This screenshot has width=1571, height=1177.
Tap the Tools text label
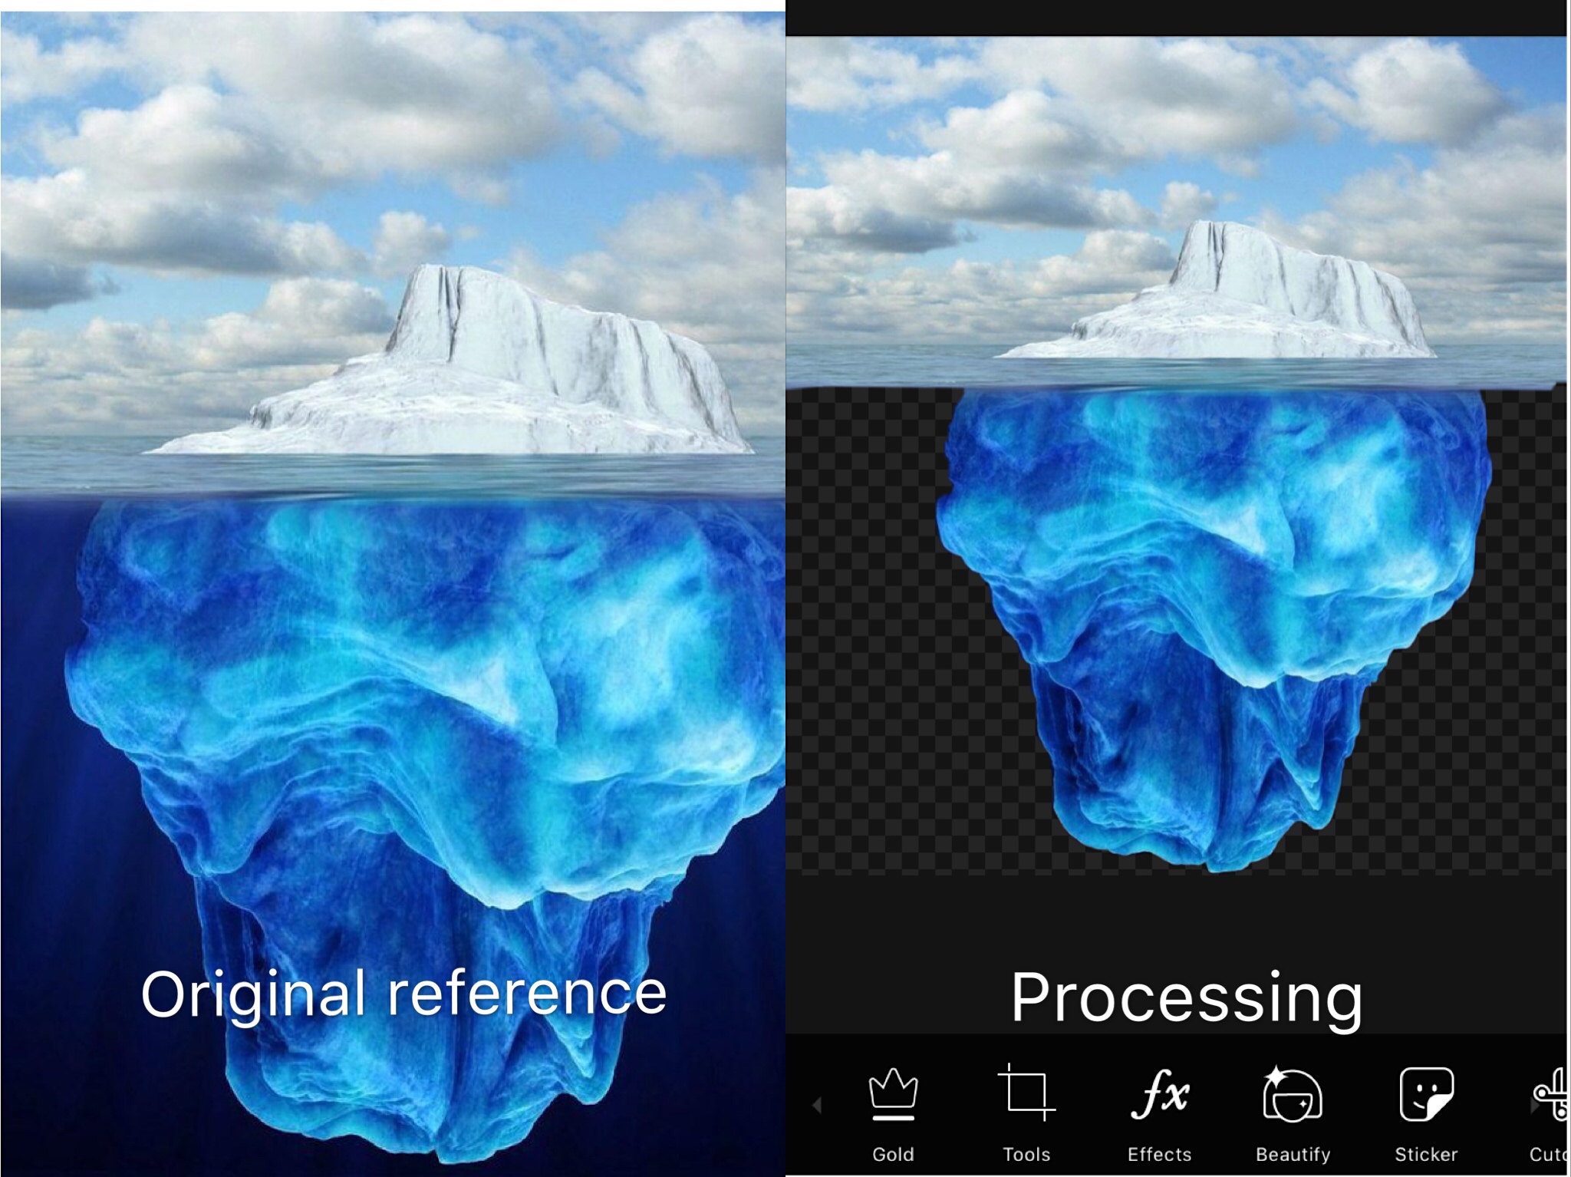1026,1154
